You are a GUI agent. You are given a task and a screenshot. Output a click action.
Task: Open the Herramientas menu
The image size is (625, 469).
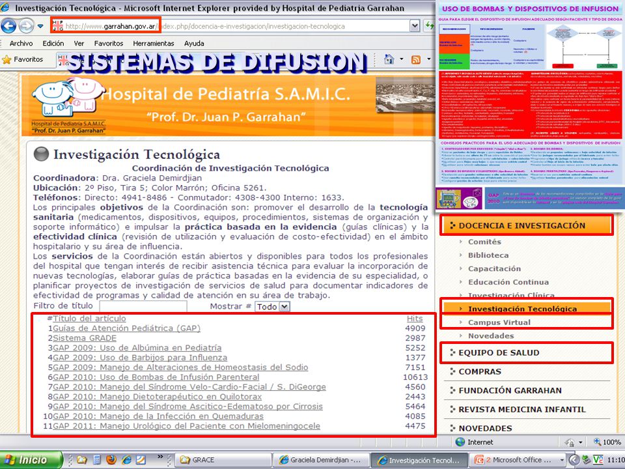154,44
